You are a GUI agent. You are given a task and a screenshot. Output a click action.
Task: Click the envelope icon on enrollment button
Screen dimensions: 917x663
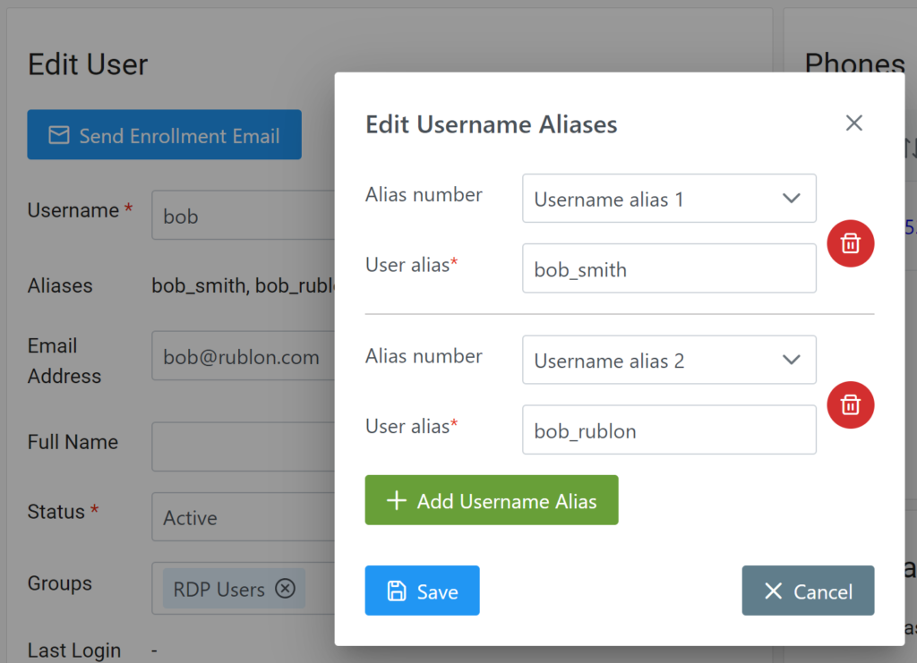(59, 135)
